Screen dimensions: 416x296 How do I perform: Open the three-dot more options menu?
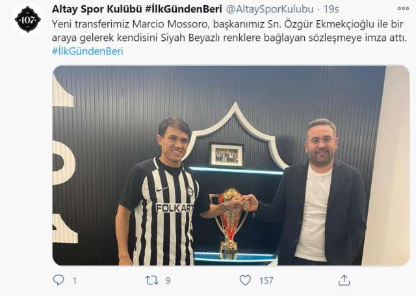coord(403,8)
